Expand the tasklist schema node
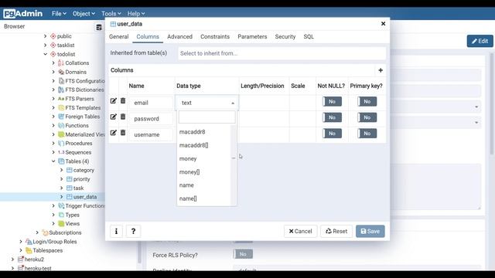495x278 pixels. pos(46,45)
